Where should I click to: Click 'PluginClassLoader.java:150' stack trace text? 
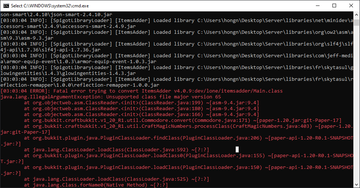(x=221, y=167)
